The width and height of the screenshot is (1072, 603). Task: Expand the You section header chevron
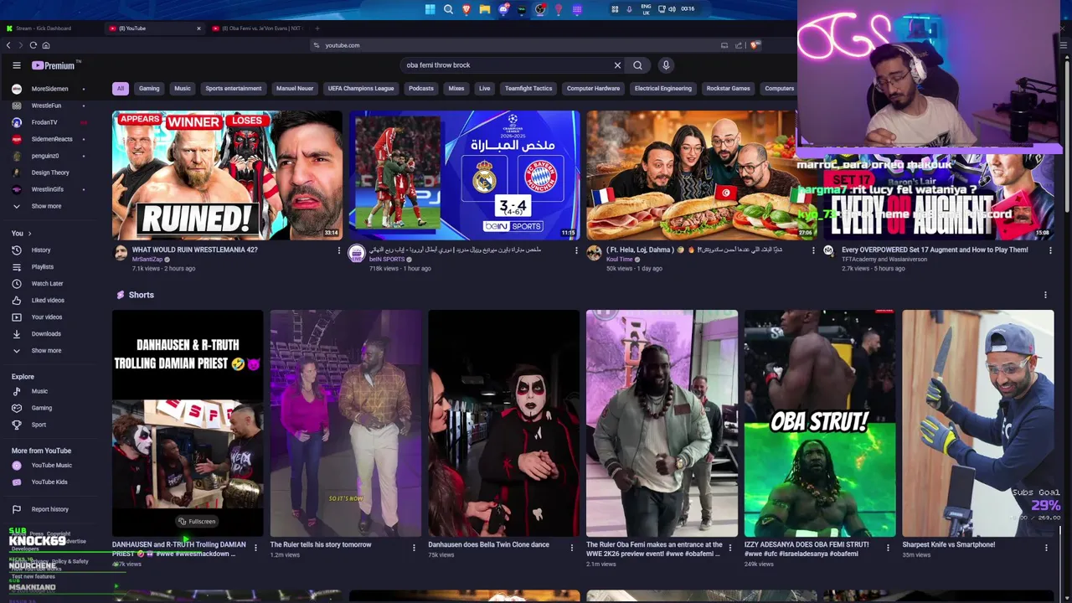(29, 234)
